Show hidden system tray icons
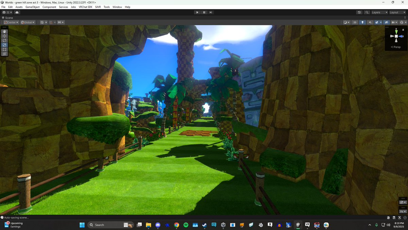This screenshot has width=408, height=230. coord(370,225)
